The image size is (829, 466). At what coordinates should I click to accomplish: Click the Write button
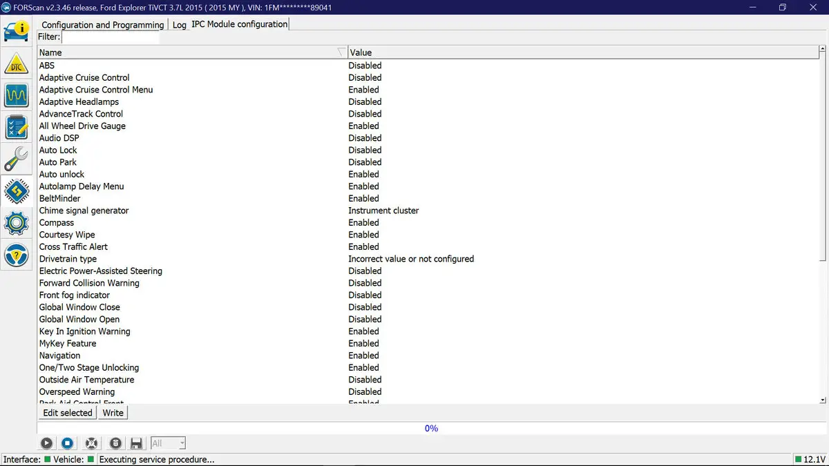click(x=113, y=413)
